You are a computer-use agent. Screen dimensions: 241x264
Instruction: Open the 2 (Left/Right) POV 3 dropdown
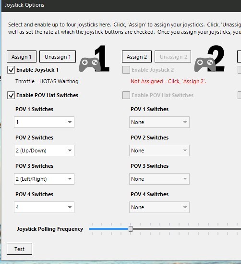44,179
